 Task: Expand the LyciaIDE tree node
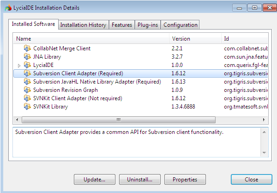[19, 66]
